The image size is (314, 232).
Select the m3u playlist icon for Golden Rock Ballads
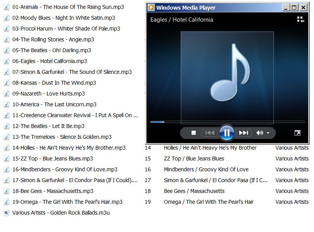(7, 212)
